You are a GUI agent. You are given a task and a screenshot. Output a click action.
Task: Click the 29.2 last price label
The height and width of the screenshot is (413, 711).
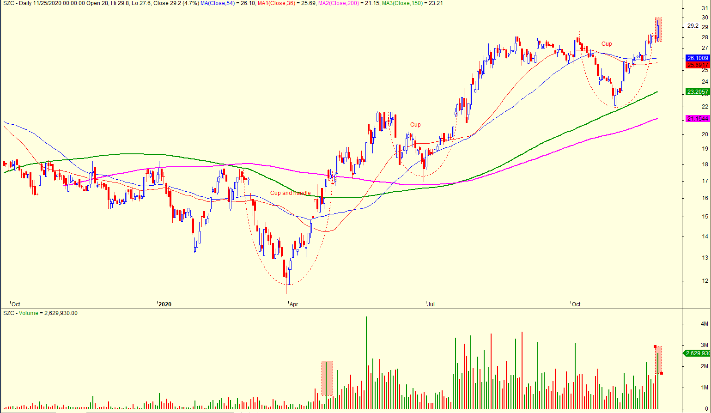tap(693, 26)
